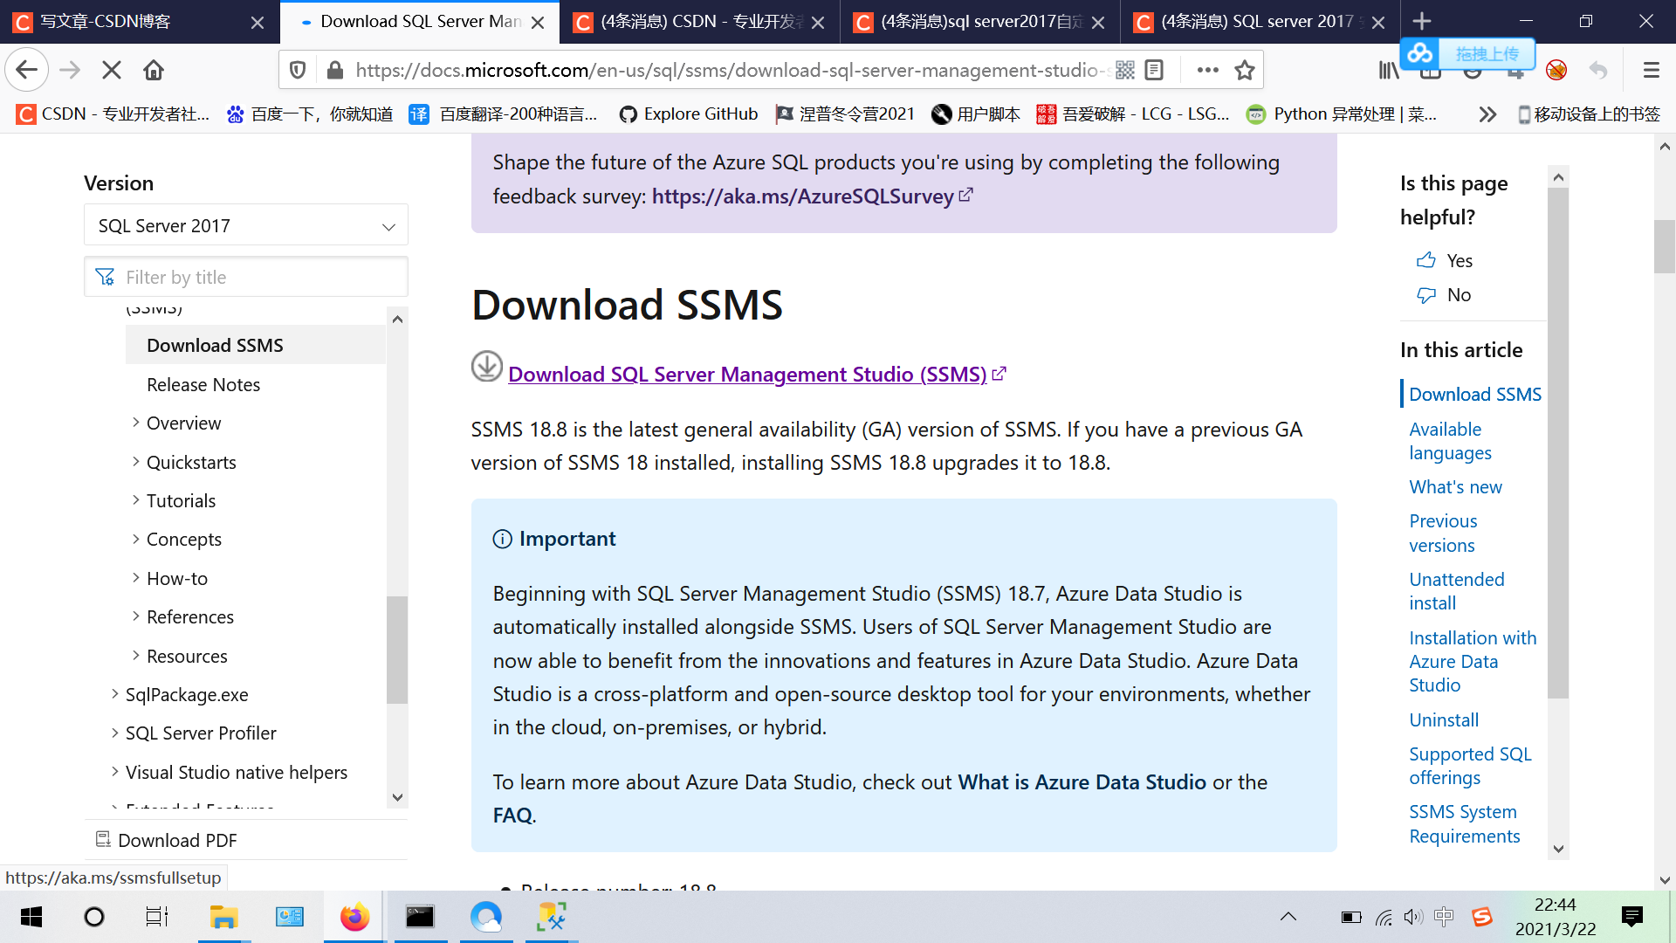
Task: Open the 移动设备上的书签 folder
Action: (1589, 114)
